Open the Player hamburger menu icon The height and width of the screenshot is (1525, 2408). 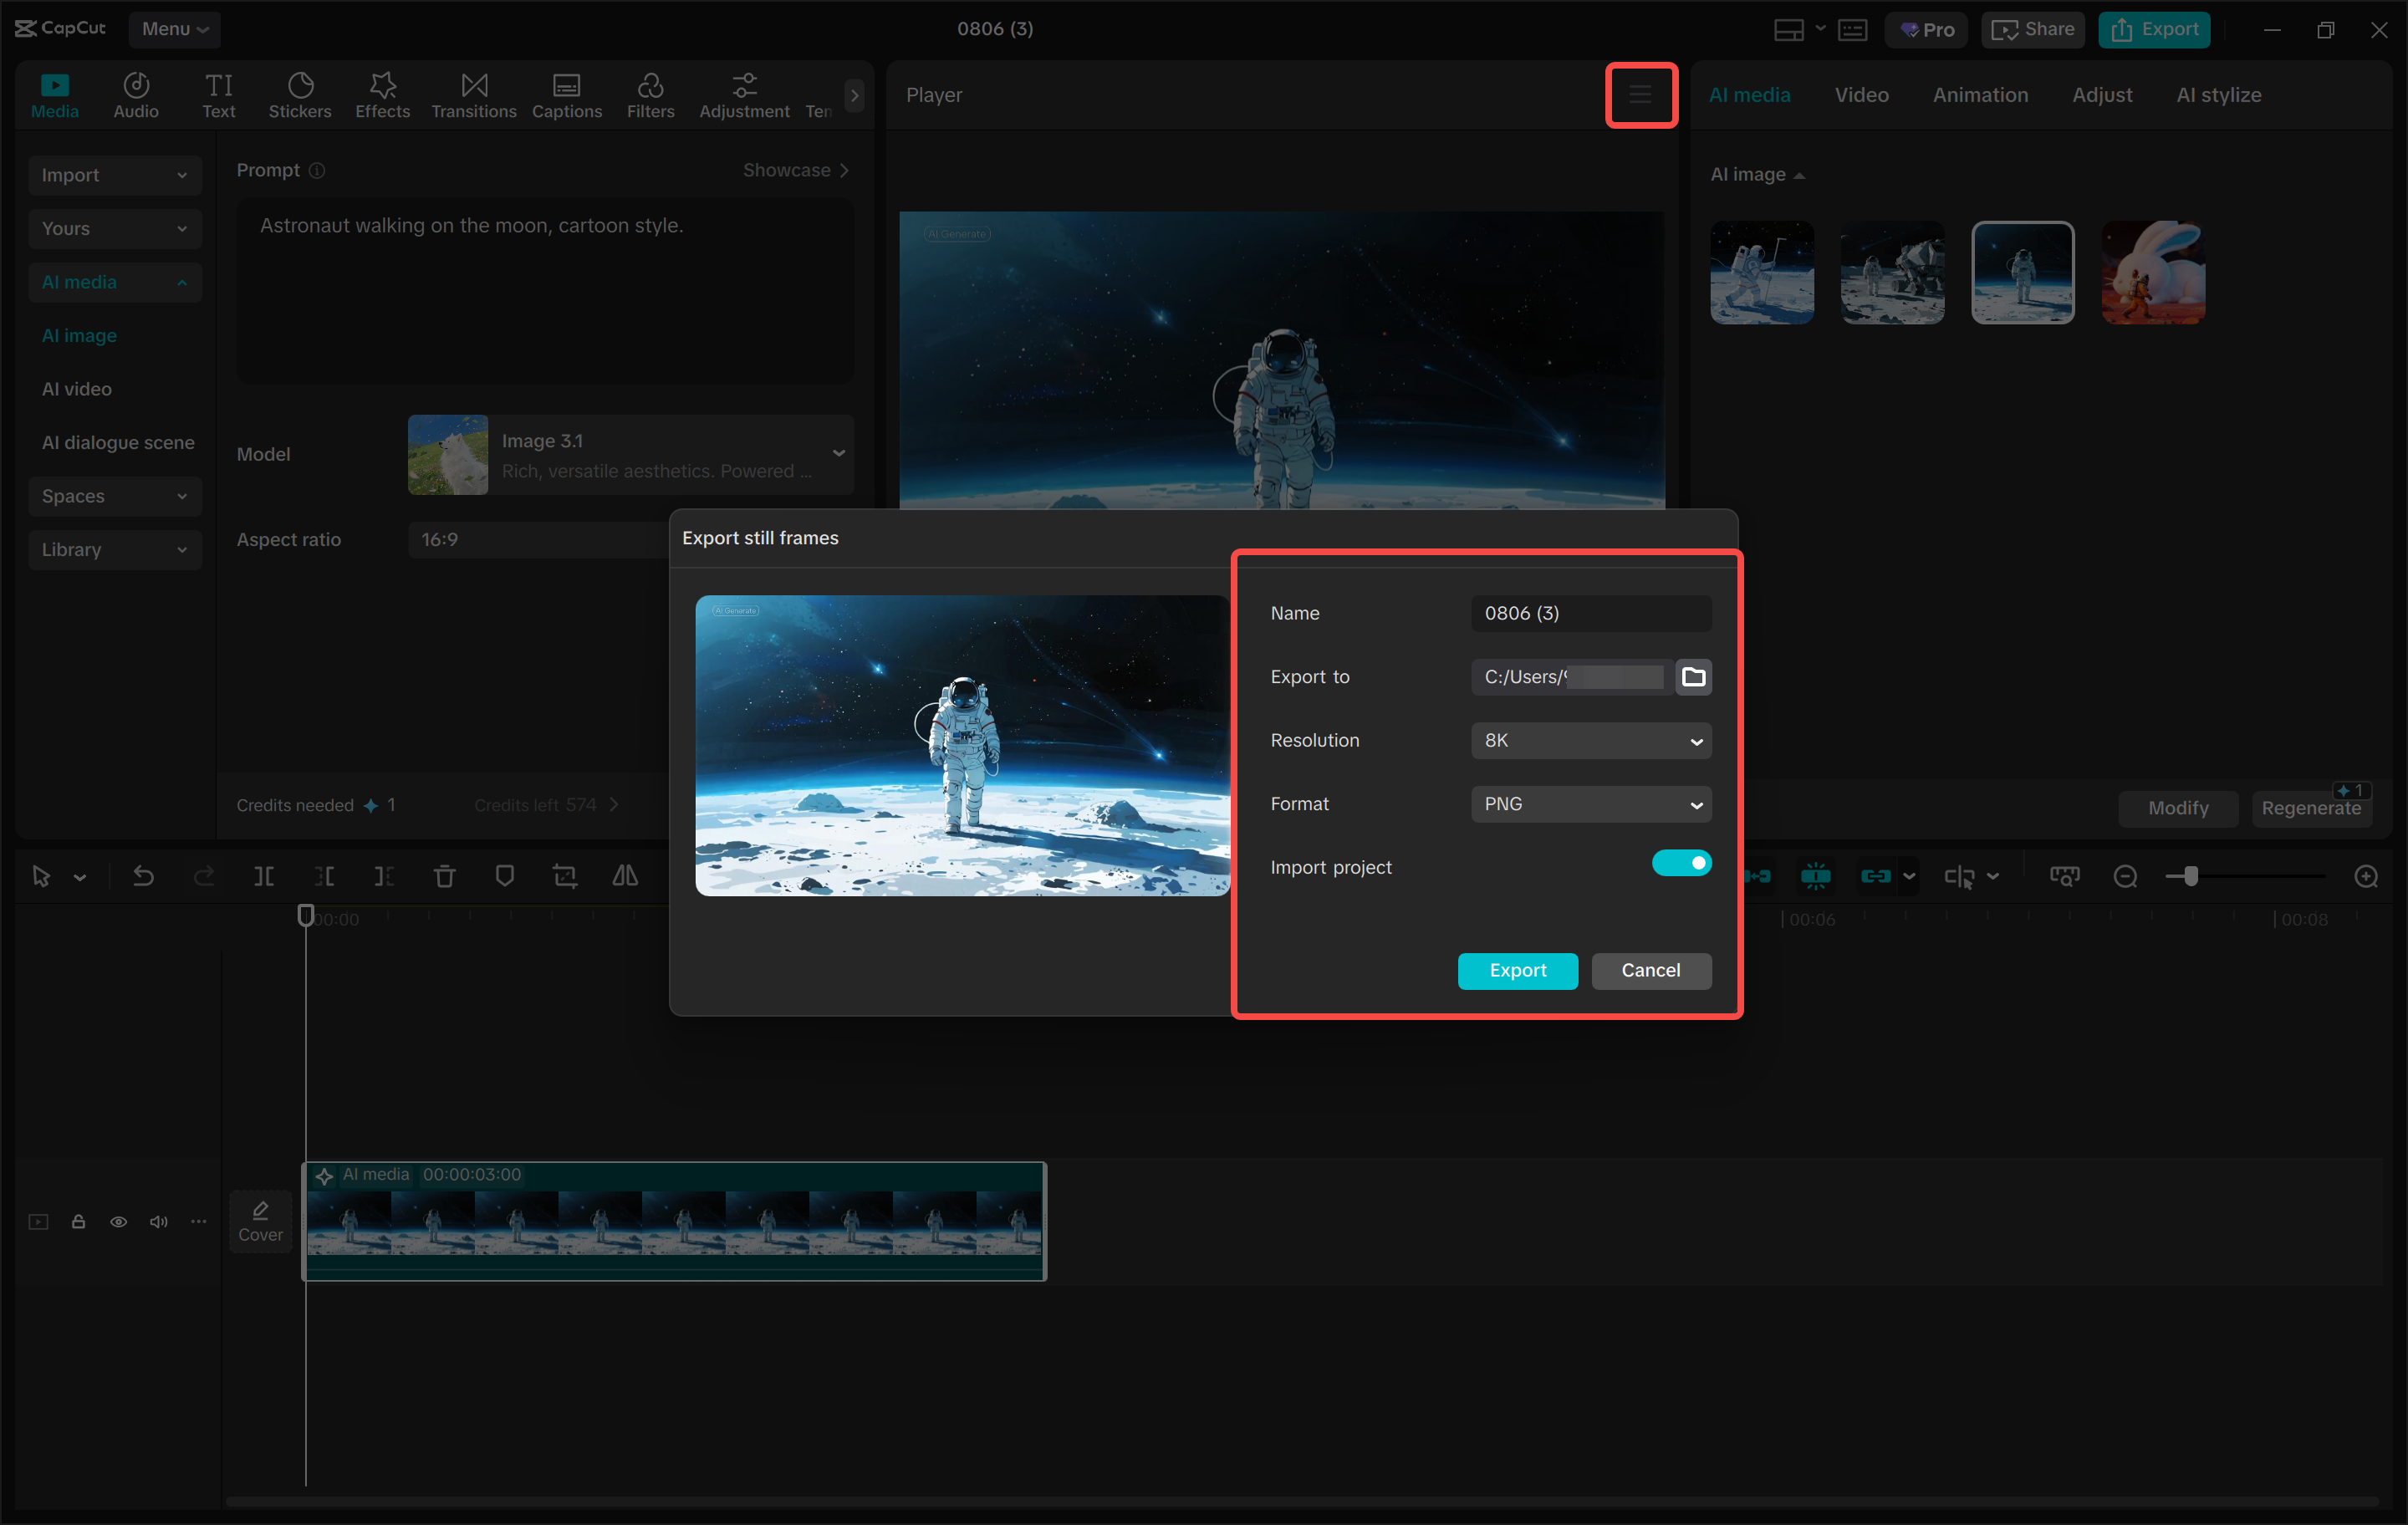[x=1640, y=95]
